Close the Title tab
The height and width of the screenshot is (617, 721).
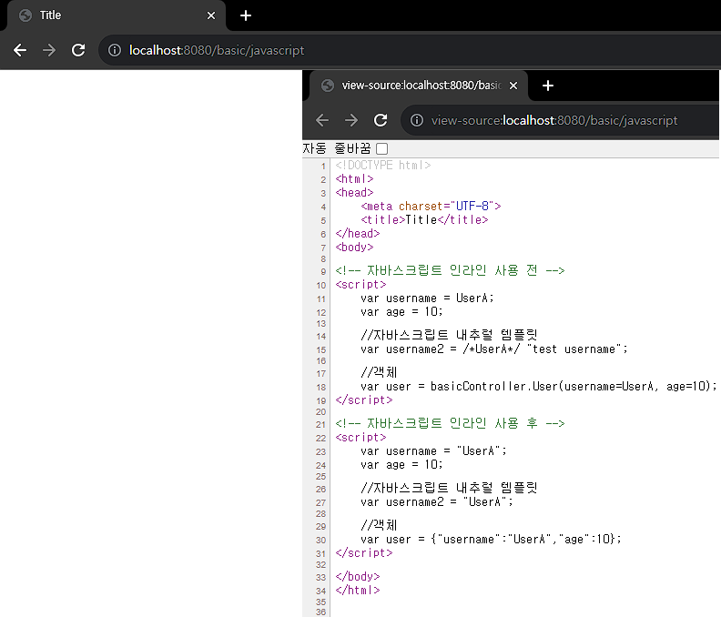point(211,15)
